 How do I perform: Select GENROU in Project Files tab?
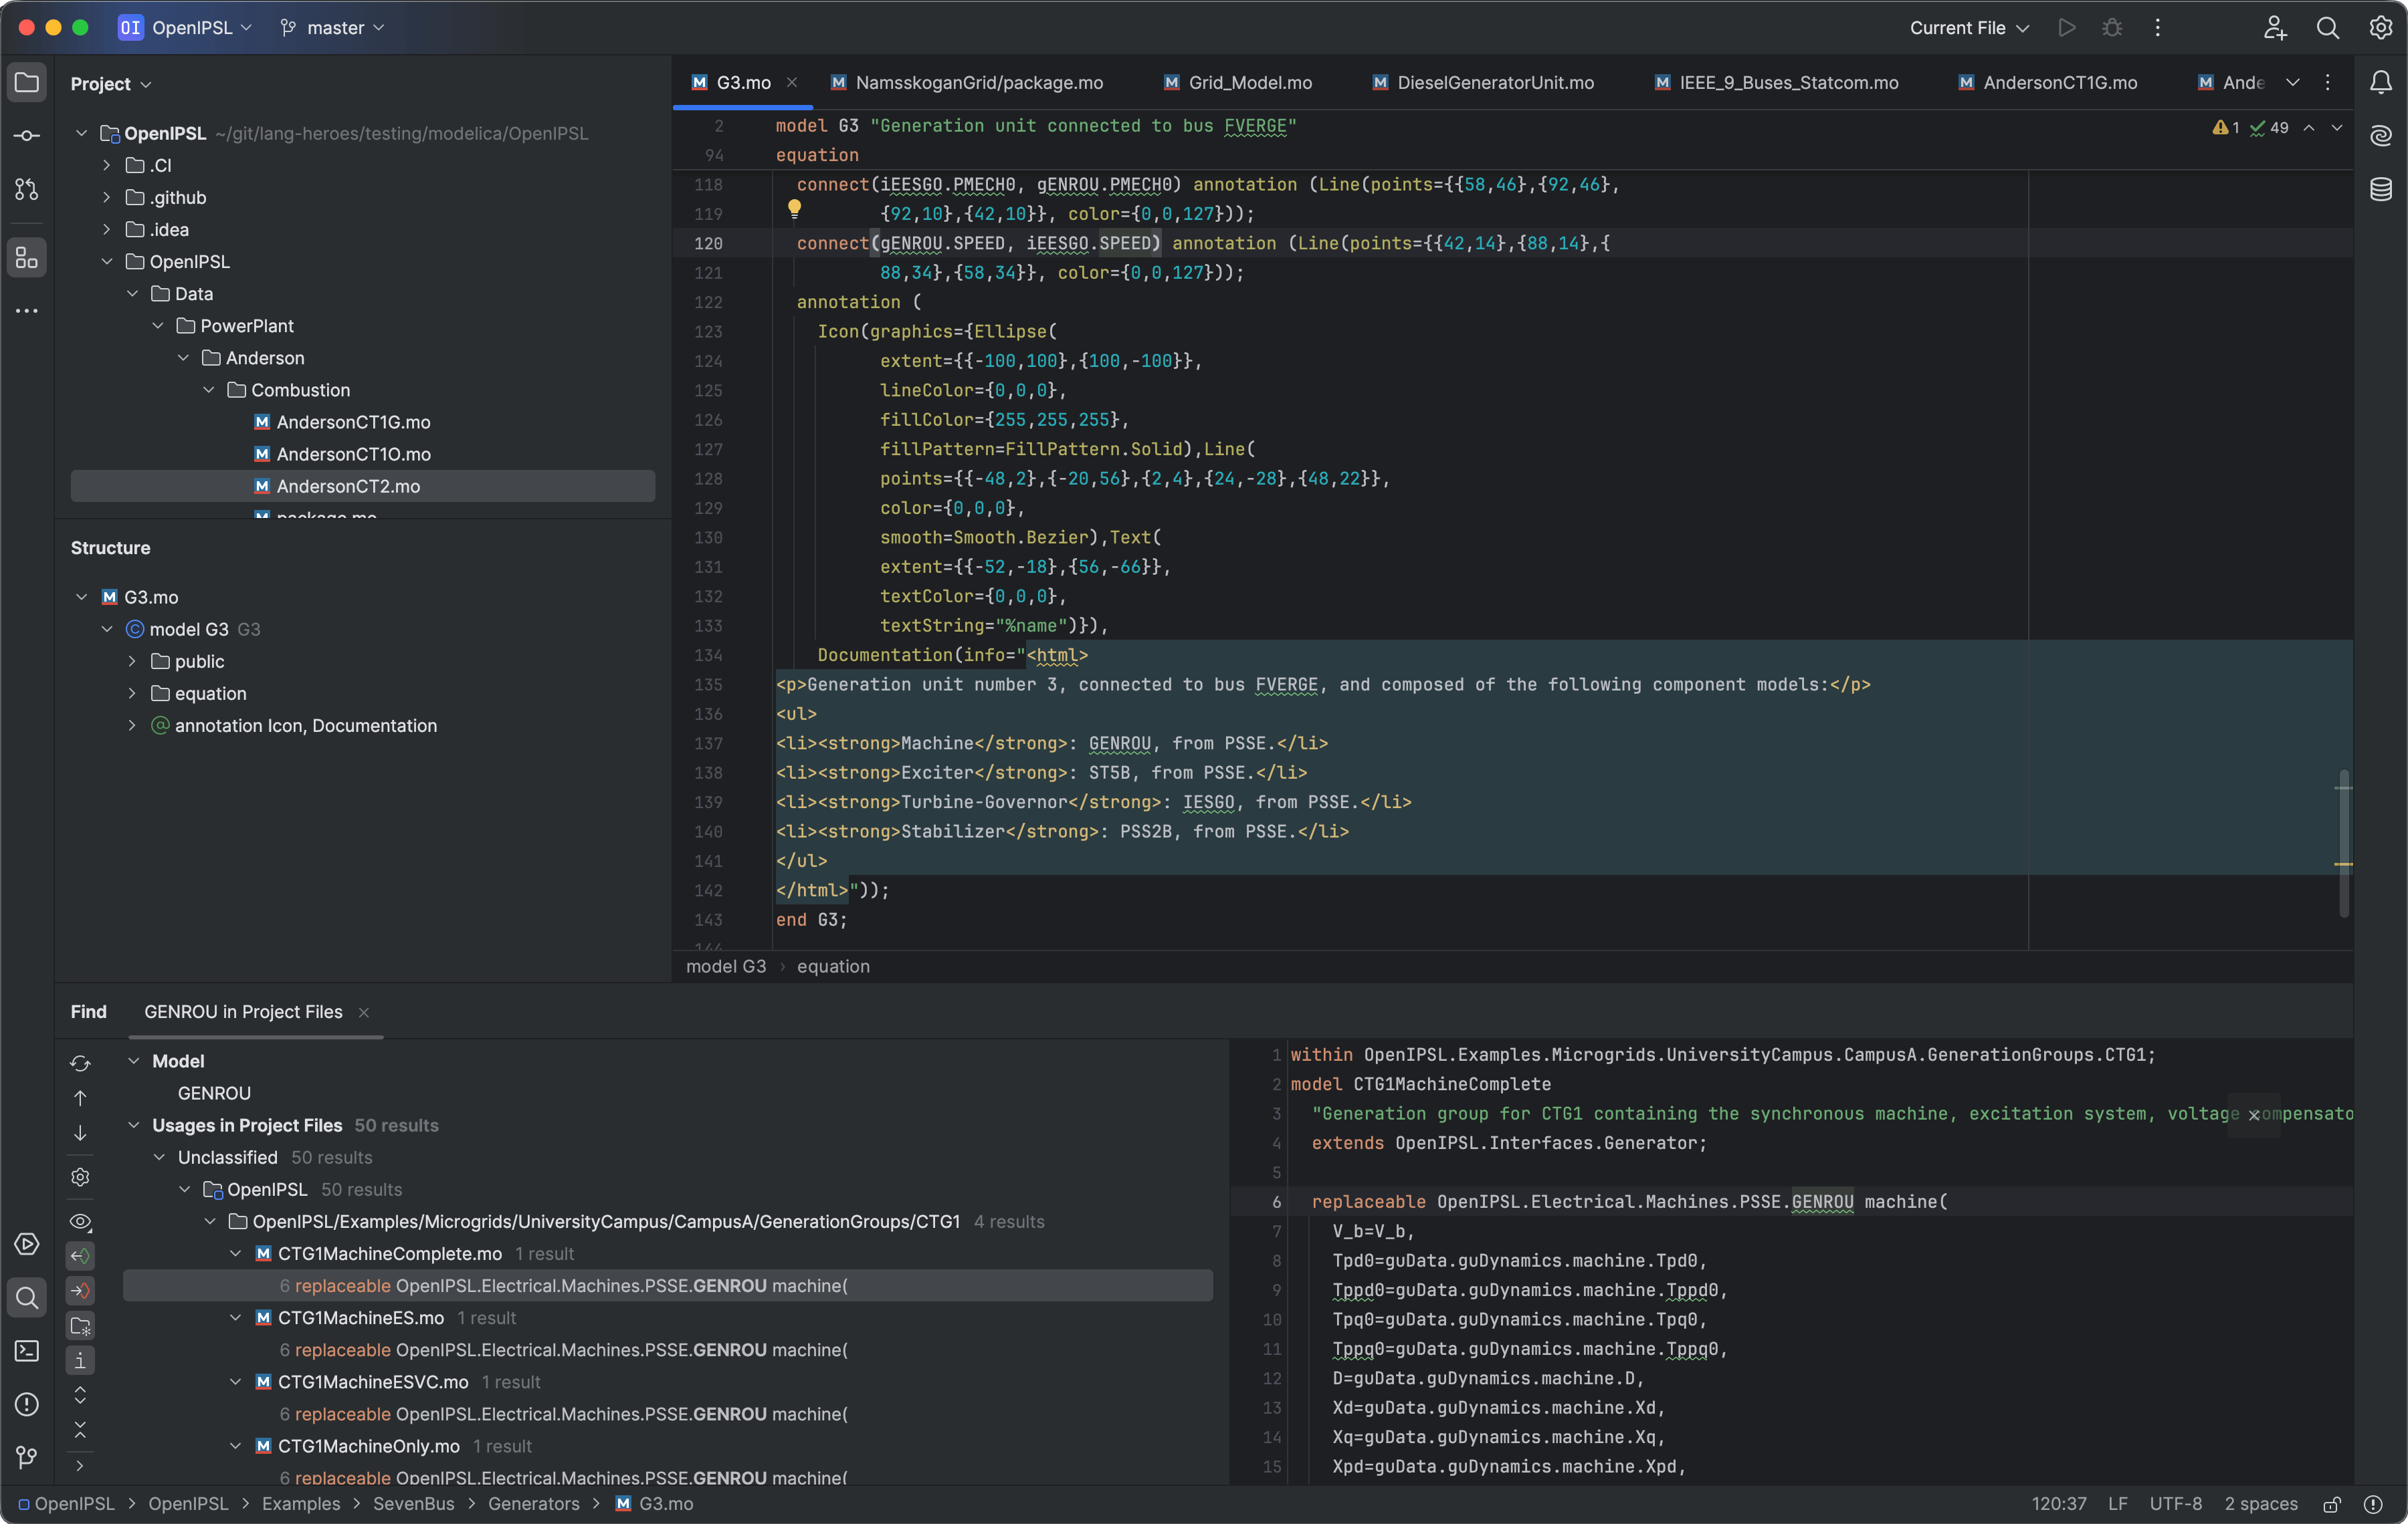point(243,1013)
